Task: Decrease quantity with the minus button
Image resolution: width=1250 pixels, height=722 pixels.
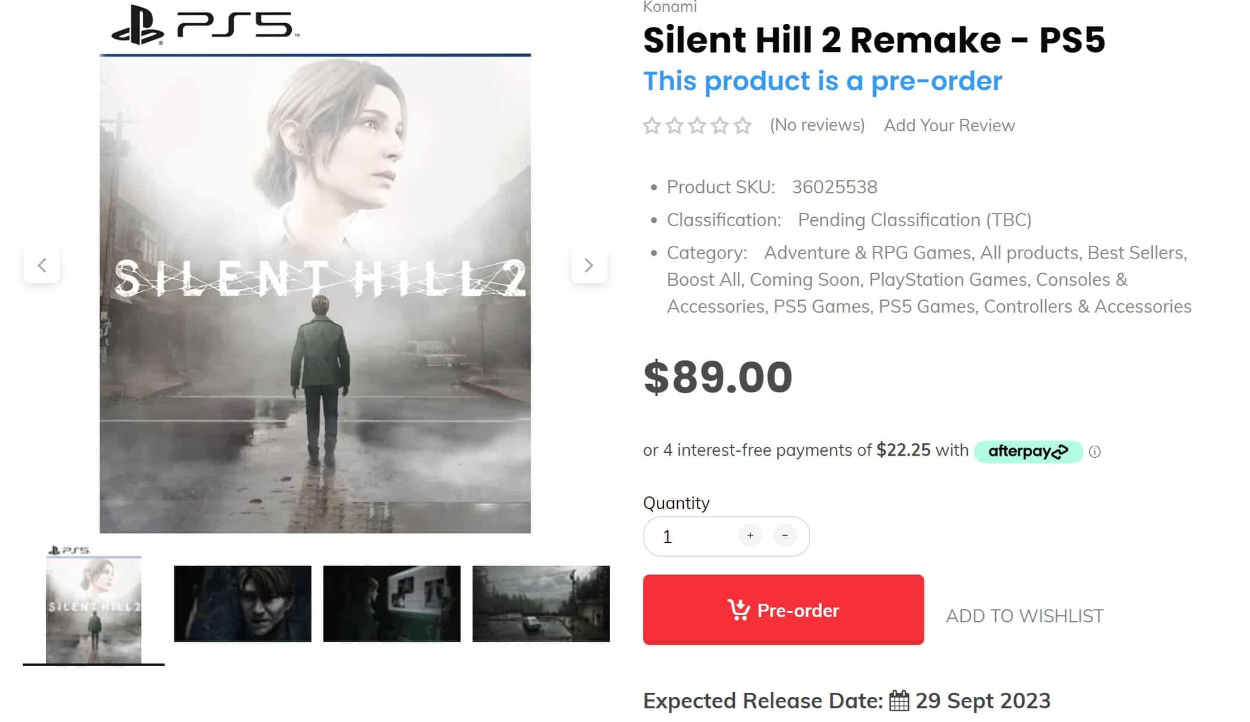Action: [786, 536]
